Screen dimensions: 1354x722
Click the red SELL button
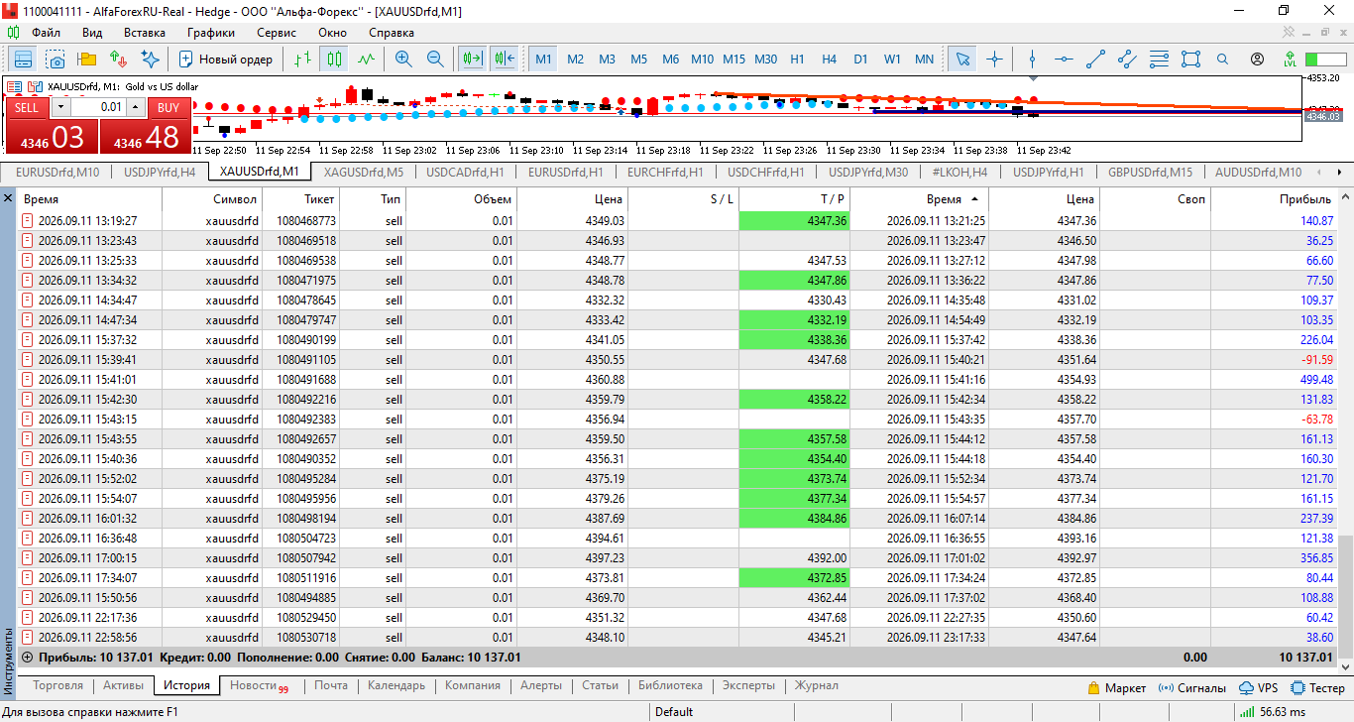pos(27,107)
